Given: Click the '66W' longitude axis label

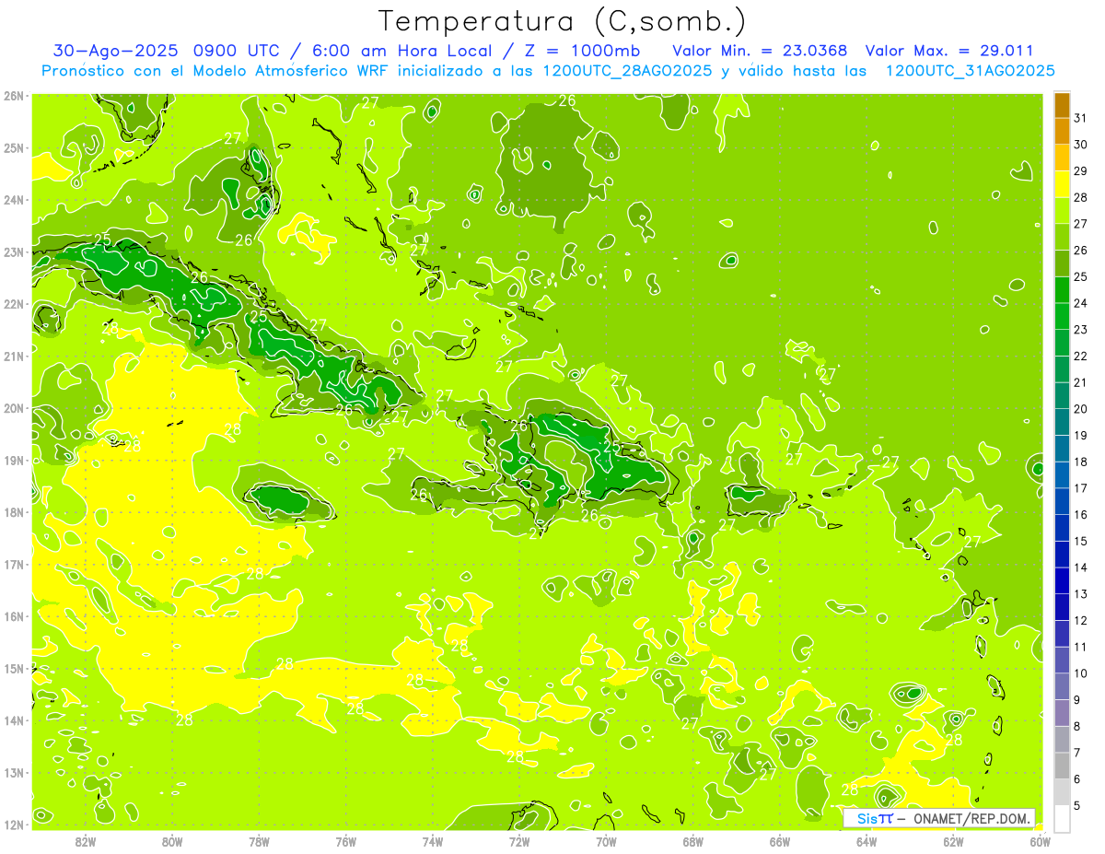Looking at the screenshot, I should click(x=780, y=841).
